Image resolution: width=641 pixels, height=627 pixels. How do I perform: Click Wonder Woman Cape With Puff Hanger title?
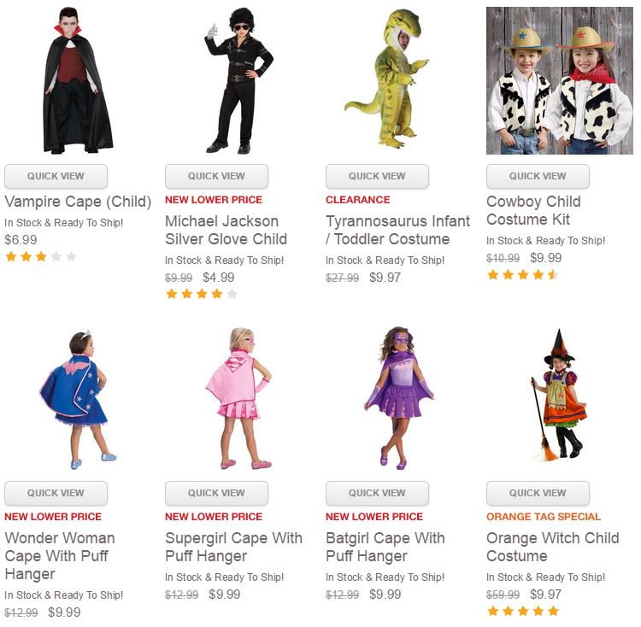(x=59, y=556)
